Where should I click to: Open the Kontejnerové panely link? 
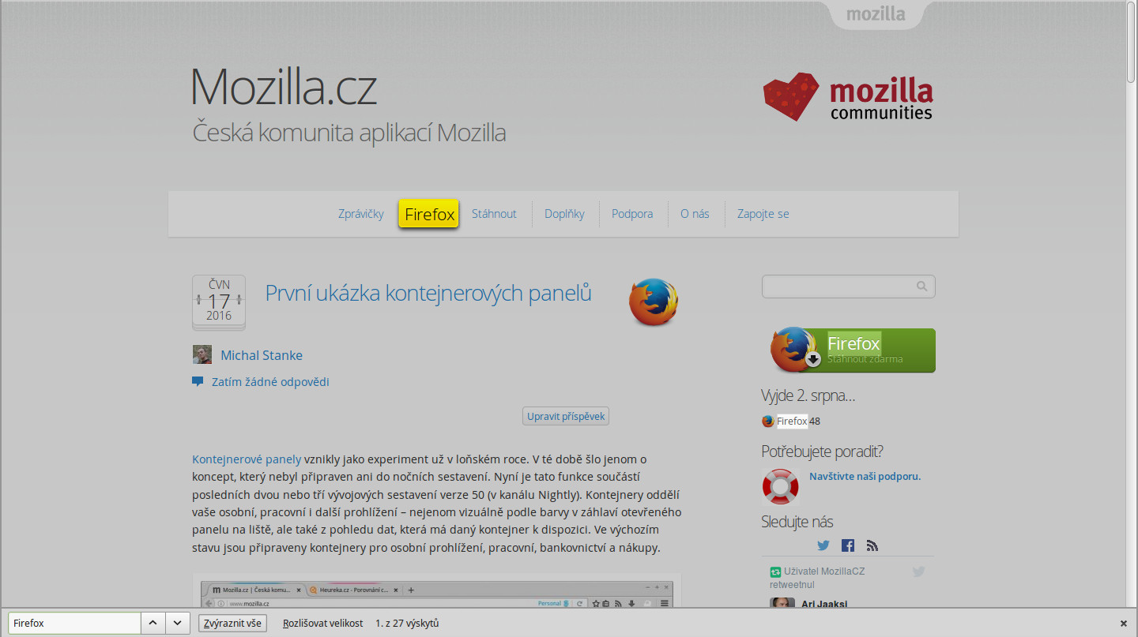click(247, 459)
